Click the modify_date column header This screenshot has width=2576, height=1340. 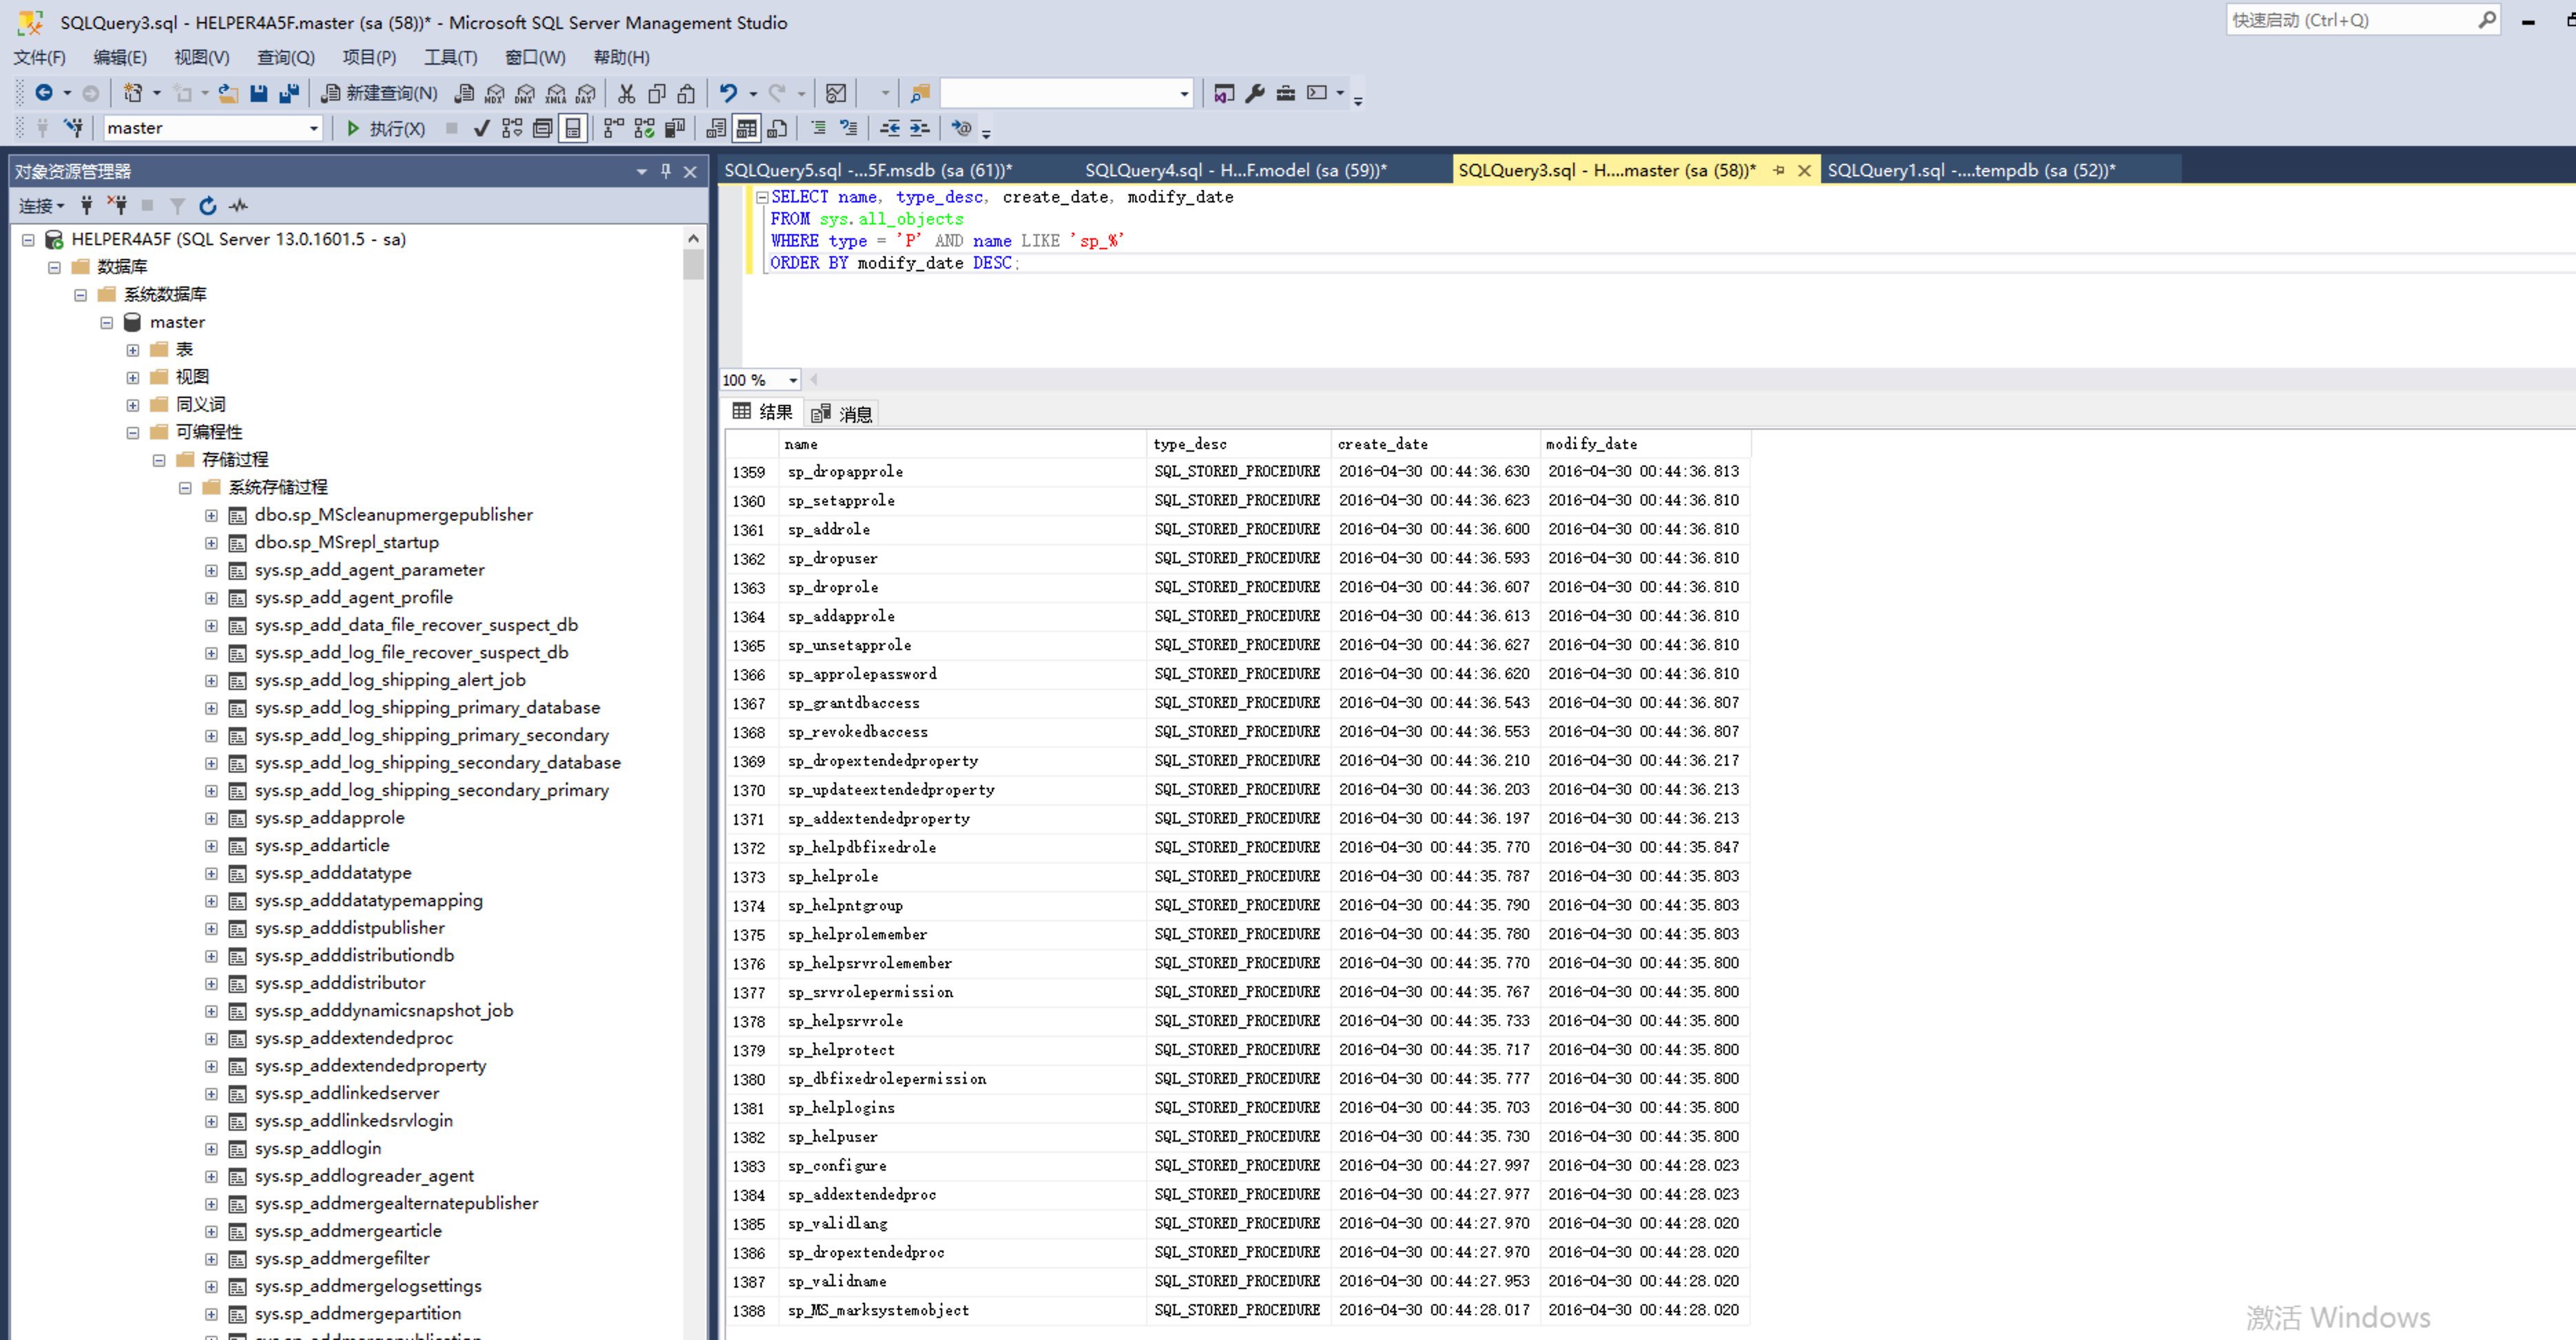tap(1645, 444)
